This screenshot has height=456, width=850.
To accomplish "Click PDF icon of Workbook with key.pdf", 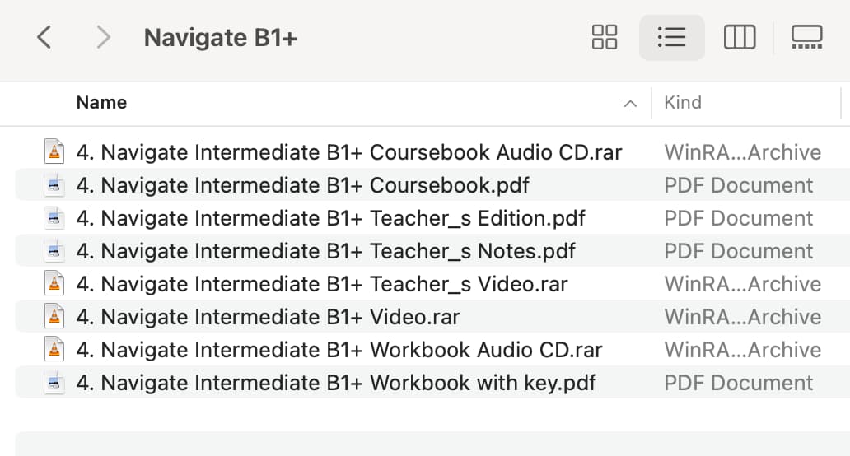I will tap(54, 383).
